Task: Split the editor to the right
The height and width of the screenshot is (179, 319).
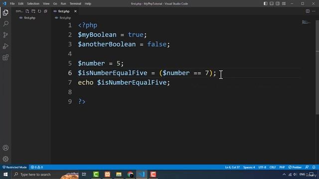Action: pos(308,11)
